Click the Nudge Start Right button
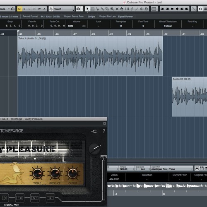 click(x=167, y=9)
